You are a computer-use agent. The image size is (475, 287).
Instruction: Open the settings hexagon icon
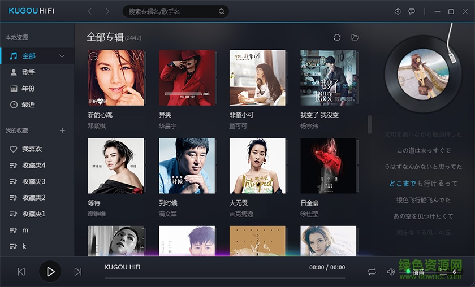click(398, 11)
